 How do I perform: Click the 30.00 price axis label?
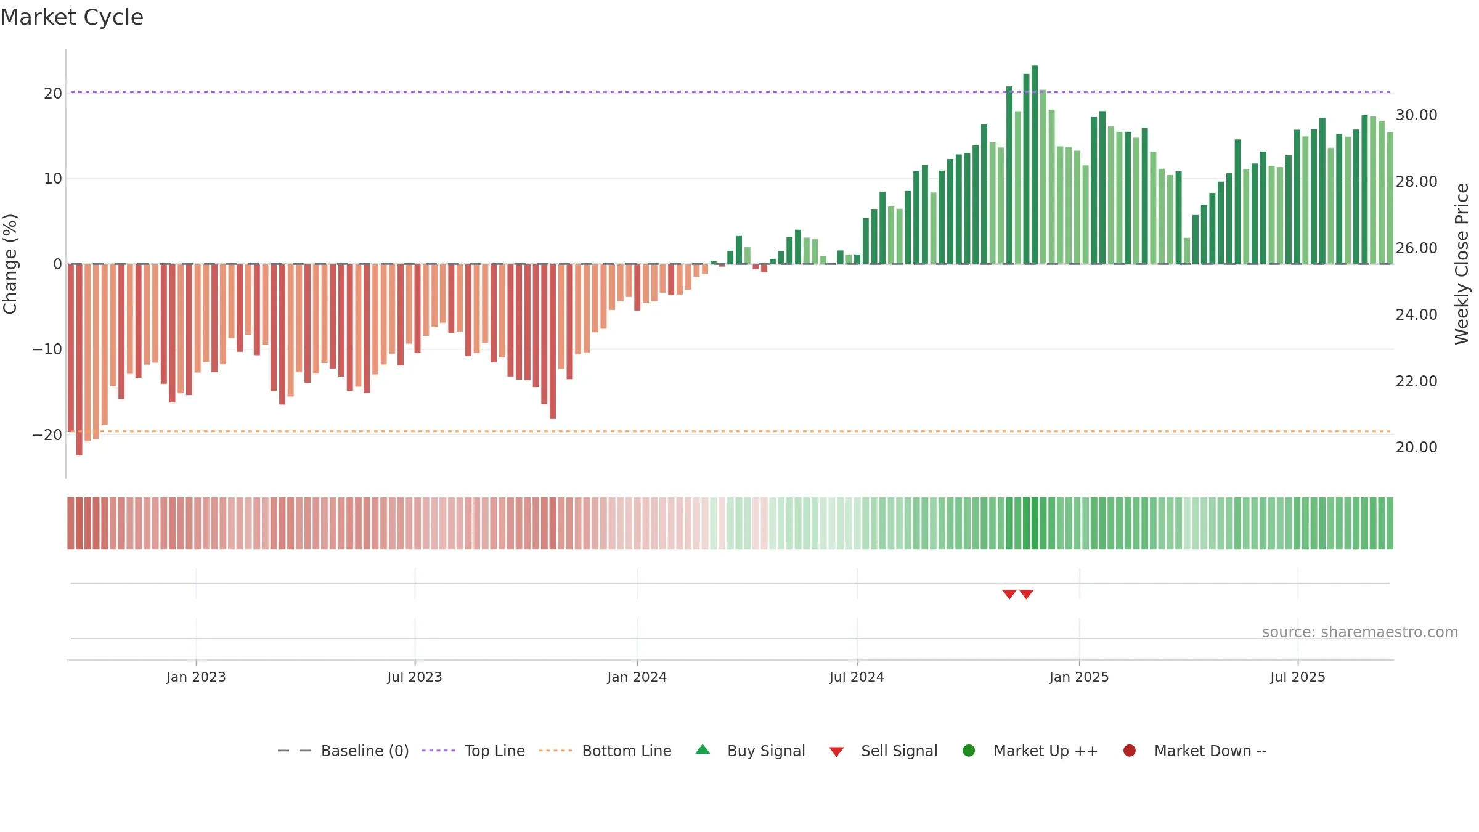(x=1416, y=115)
